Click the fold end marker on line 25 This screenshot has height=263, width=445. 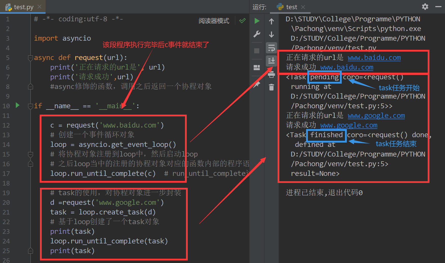[31, 251]
